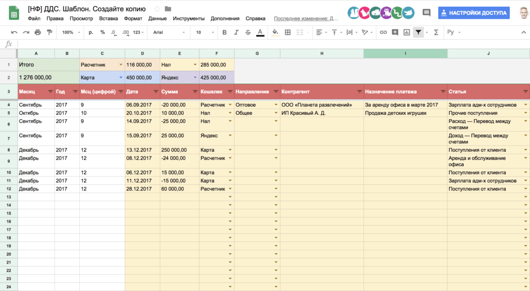Image resolution: width=530 pixels, height=291 pixels.
Task: Open the comments speech bubble icon
Action: pyautogui.click(x=426, y=12)
